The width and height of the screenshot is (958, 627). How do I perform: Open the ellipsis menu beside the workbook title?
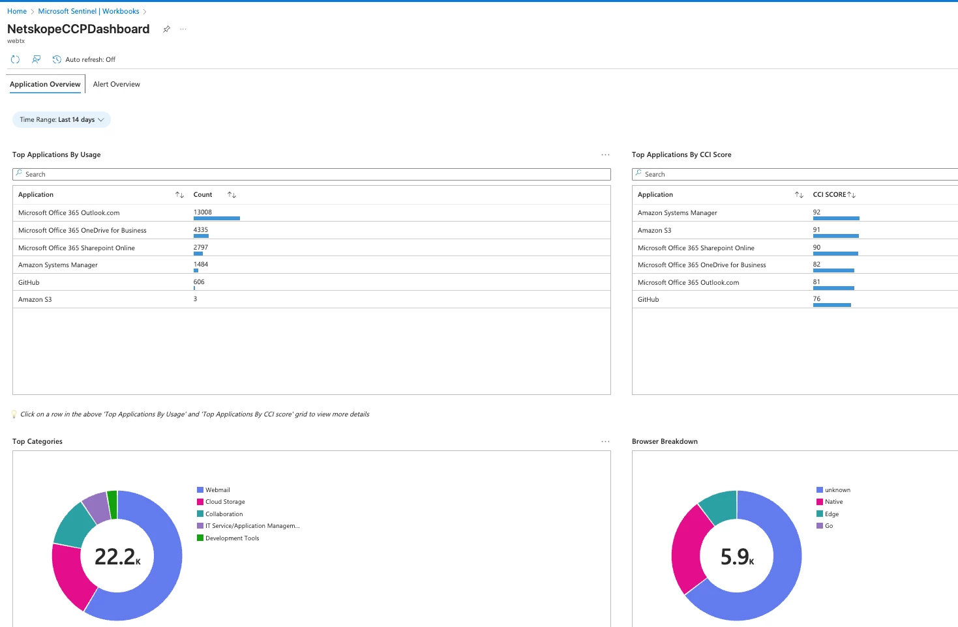point(183,29)
